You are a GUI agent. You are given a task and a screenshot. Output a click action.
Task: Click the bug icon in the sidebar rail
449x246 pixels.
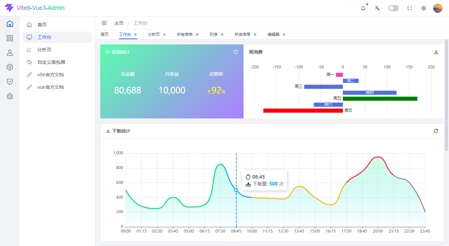(x=10, y=96)
